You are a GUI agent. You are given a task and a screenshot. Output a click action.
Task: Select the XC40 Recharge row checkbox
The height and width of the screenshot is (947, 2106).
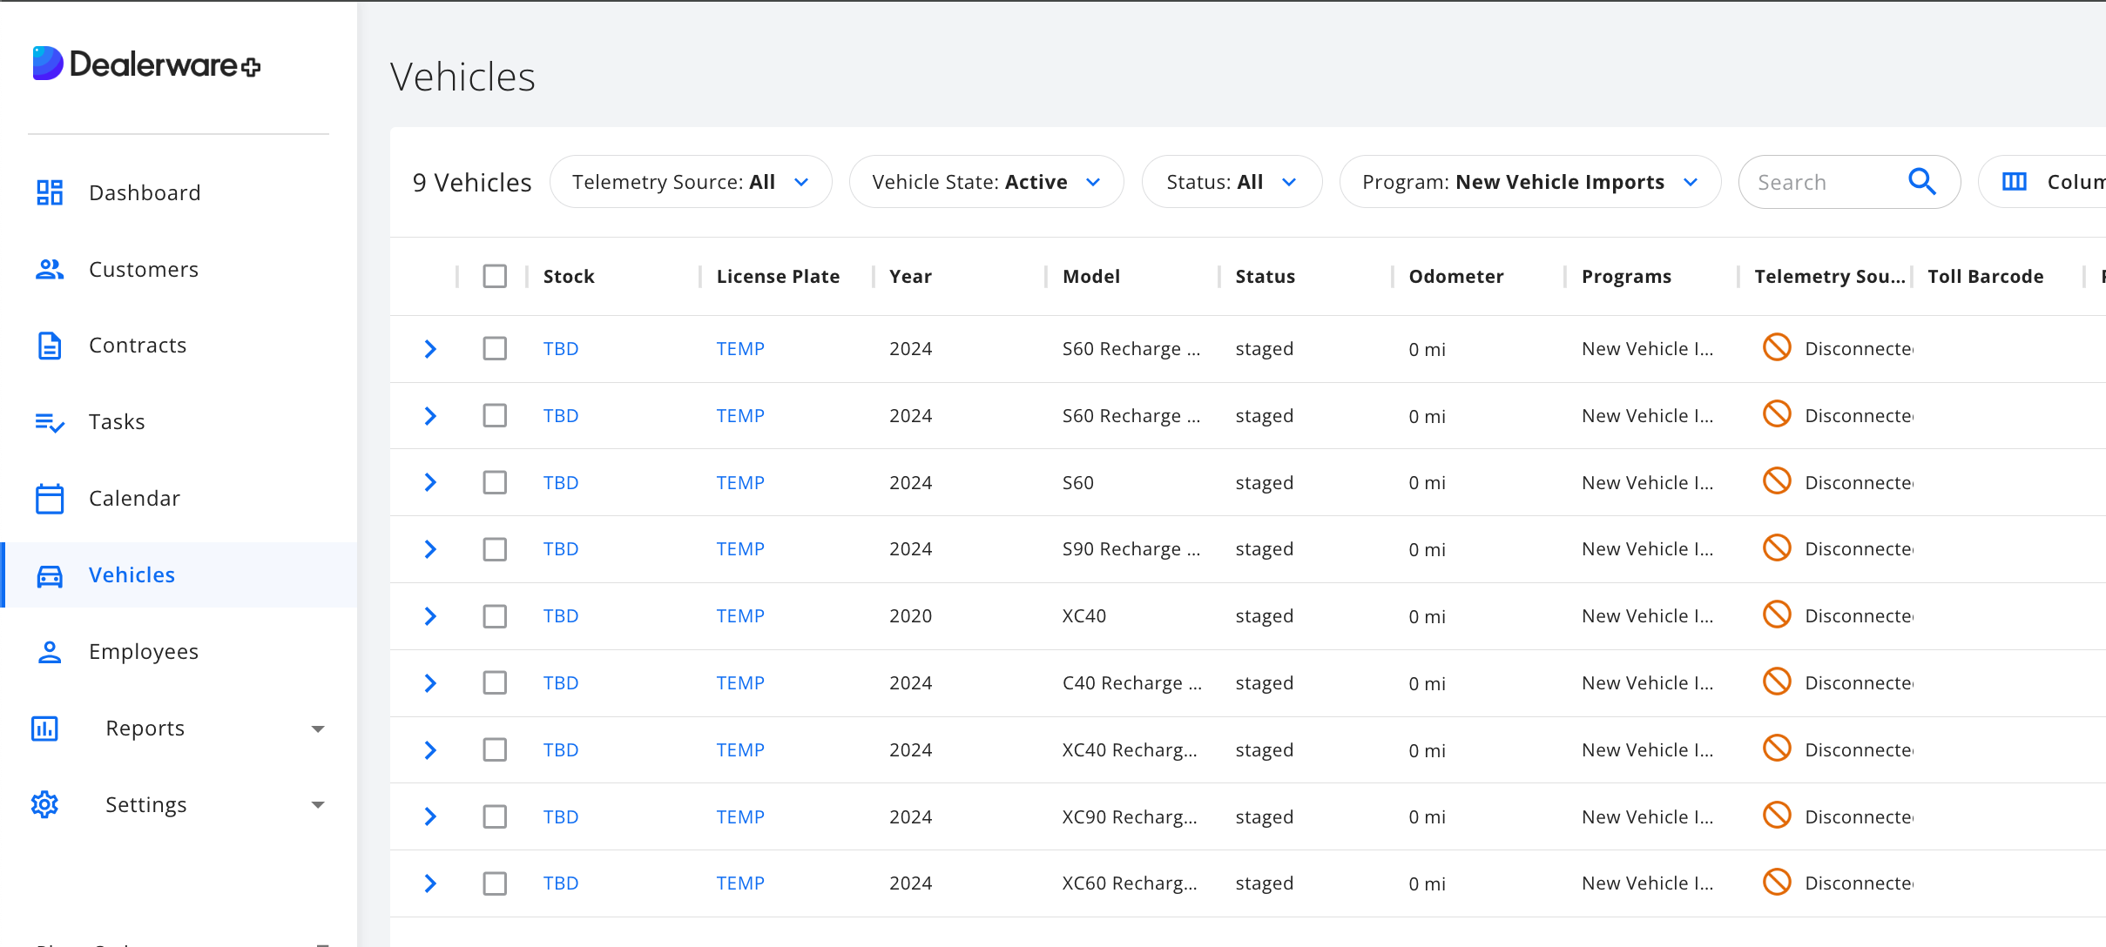(495, 749)
